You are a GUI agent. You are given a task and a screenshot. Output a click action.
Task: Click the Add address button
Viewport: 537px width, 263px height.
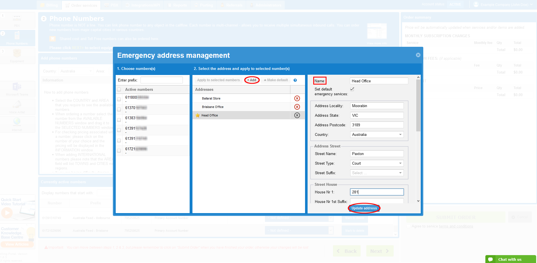(252, 80)
